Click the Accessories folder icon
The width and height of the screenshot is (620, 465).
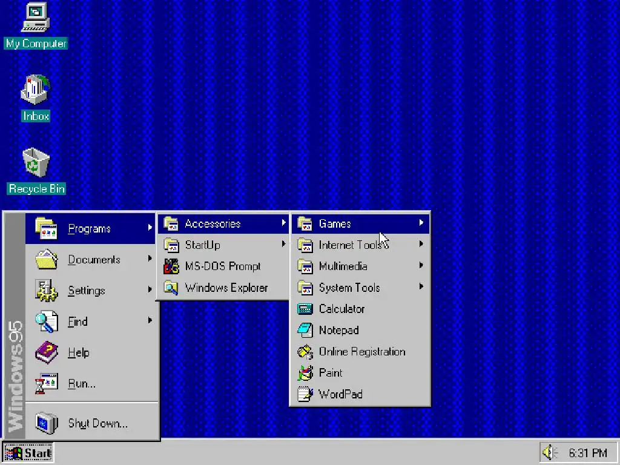[x=171, y=224]
